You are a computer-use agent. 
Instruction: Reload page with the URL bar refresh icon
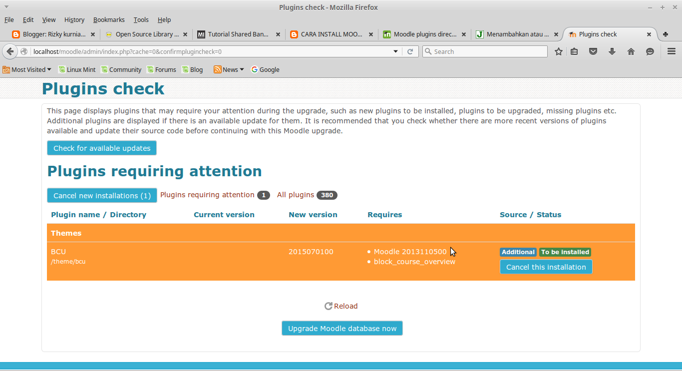click(410, 51)
